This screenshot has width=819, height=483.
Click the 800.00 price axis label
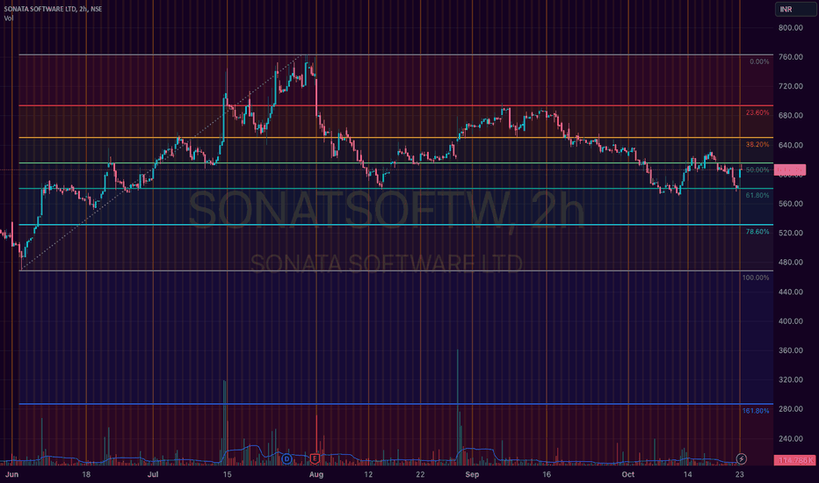(x=790, y=28)
